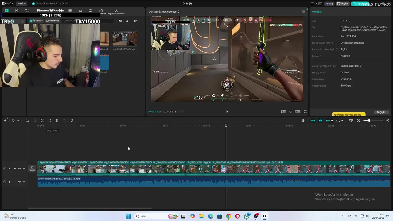Expand player to fullscreen

tap(305, 111)
